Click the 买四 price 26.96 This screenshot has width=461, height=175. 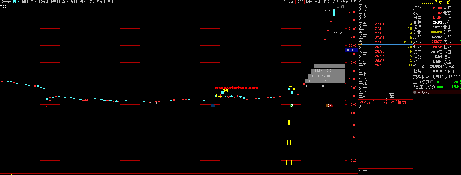tap(380, 61)
